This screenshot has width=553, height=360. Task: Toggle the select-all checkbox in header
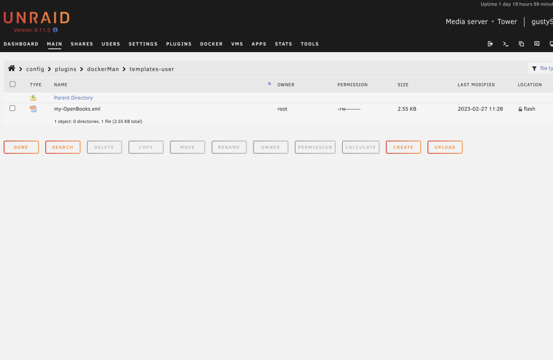click(13, 84)
